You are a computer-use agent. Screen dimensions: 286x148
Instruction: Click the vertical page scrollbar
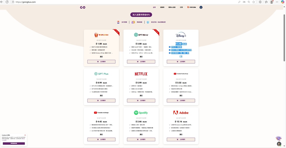click(285, 37)
